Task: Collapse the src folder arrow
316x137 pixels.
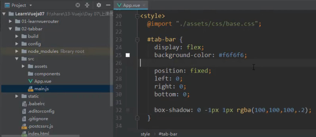Action: (x=17, y=59)
